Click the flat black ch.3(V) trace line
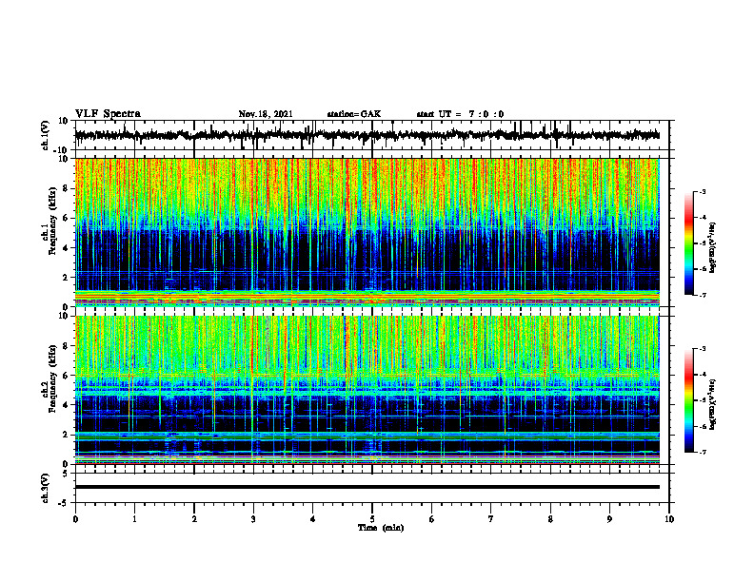 367,487
